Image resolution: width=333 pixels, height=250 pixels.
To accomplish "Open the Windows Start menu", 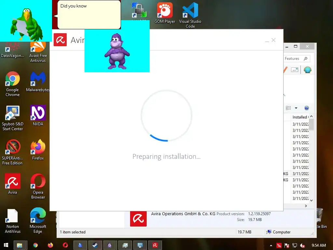I will (x=6, y=245).
